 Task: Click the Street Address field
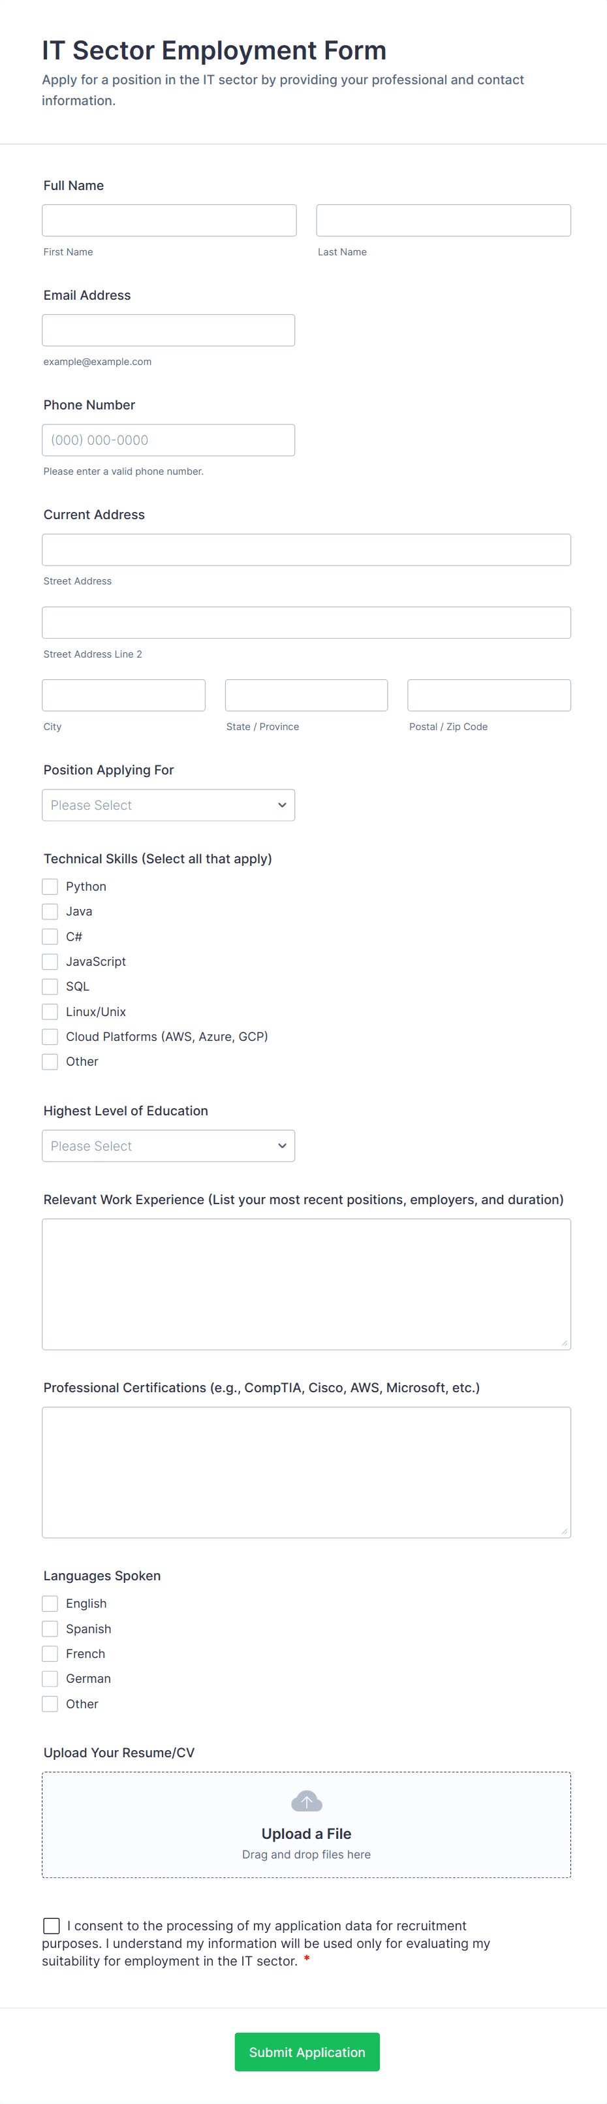pos(306,550)
